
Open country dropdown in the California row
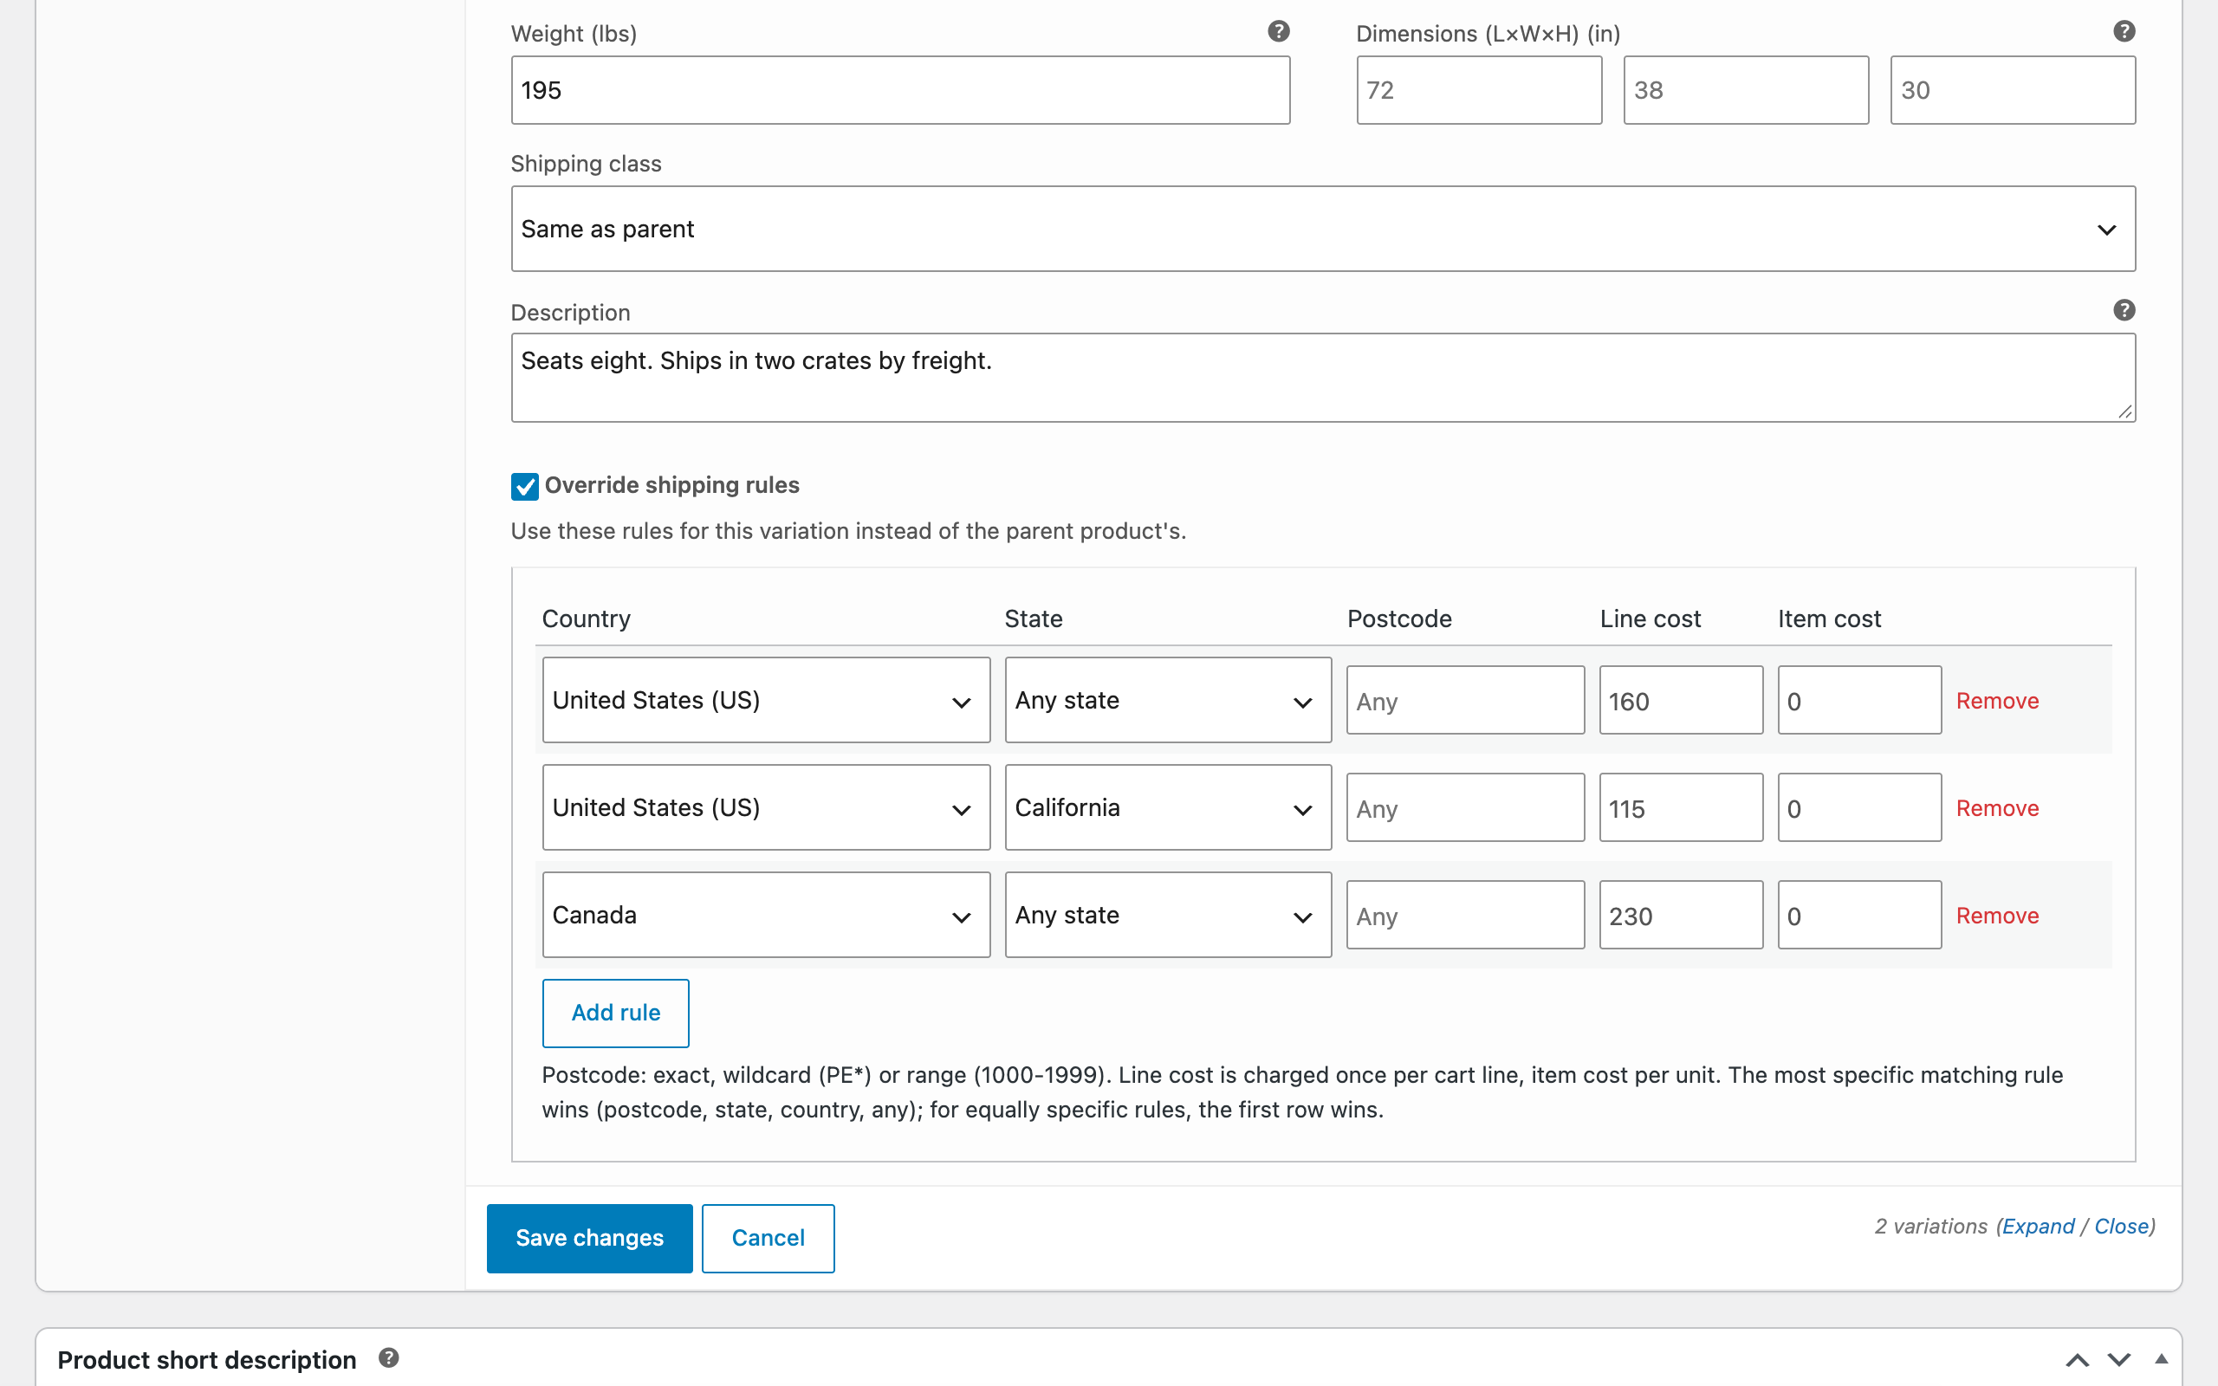tap(765, 807)
